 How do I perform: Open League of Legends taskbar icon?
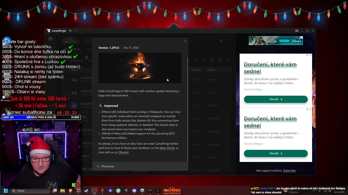158,191
